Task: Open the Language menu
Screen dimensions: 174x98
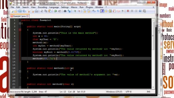Action: click(54, 7)
